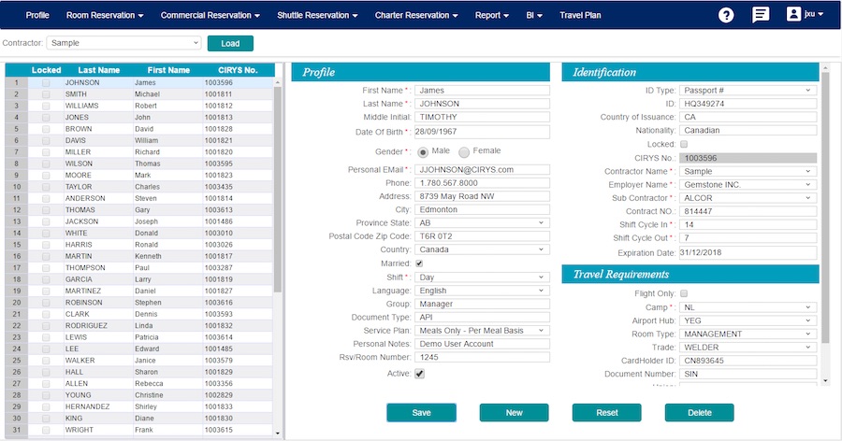Click the Delete button
This screenshot has height=441, width=842.
699,413
